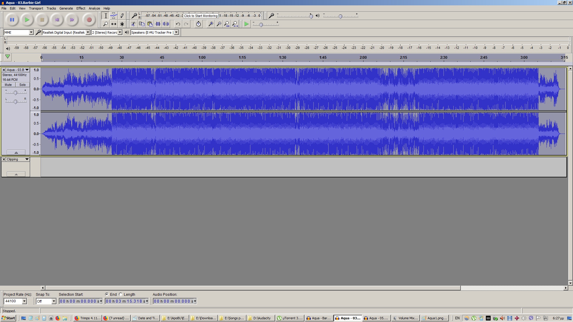Viewport: 573px width, 322px height.
Task: Open the Tracks menu
Action: [x=51, y=8]
